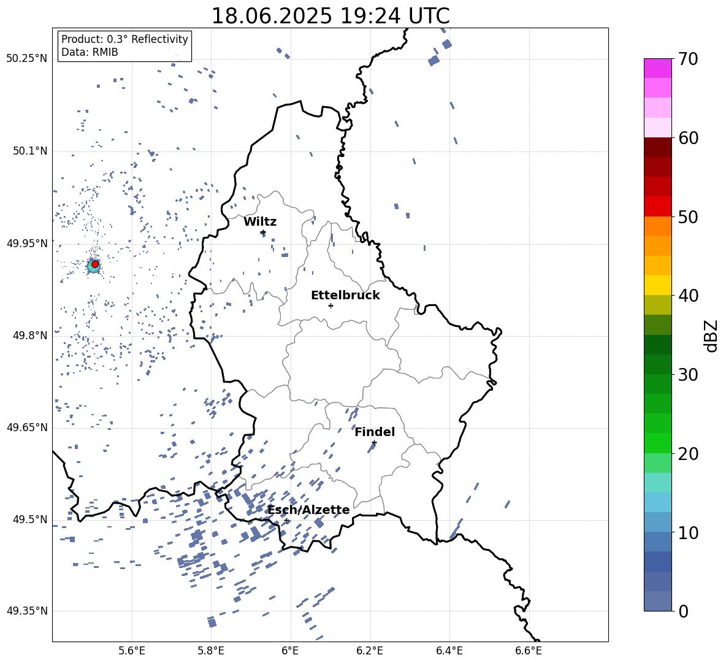Click the colorbar tick label 0
The width and height of the screenshot is (726, 663).
[684, 611]
